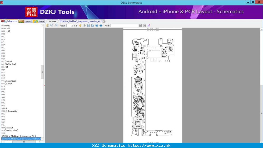This screenshot has height=148, width=263.
Task: Close the Component_Location document tab
Action: [104, 22]
